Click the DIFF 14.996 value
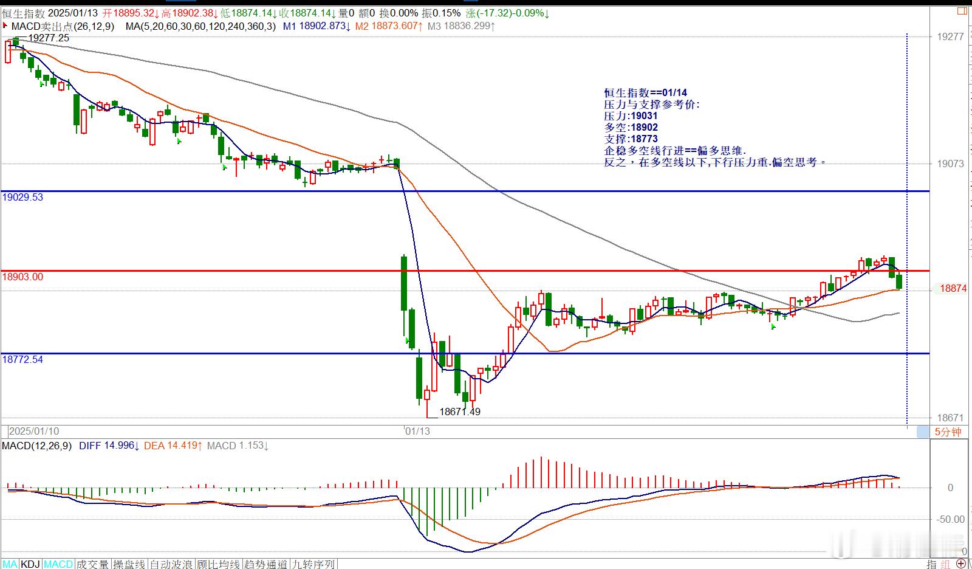The height and width of the screenshot is (569, 972). coord(110,446)
